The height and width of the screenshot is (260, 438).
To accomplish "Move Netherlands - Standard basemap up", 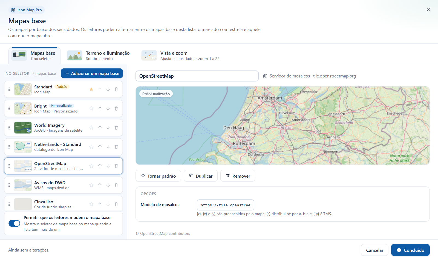I will point(100,147).
